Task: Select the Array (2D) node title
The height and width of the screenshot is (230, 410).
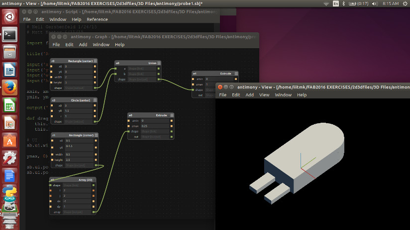Action: [85, 180]
